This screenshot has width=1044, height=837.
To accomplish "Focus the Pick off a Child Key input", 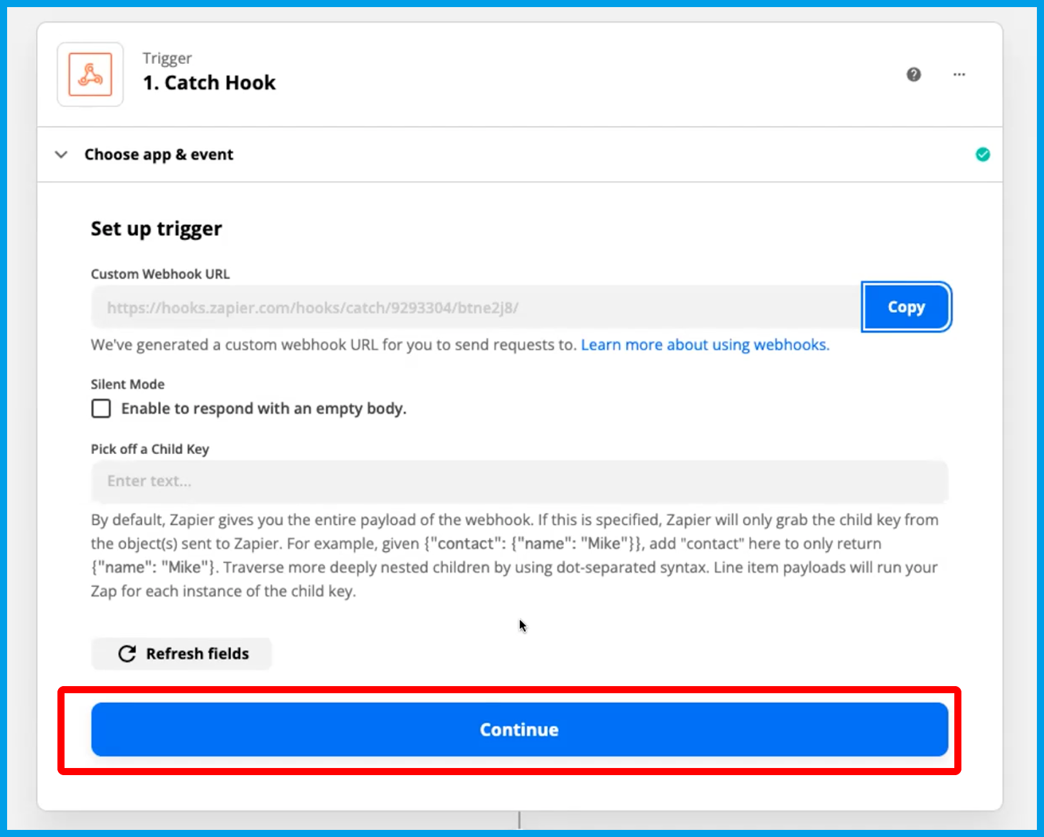I will 519,482.
